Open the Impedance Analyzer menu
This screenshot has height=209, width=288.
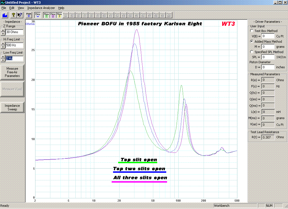click(41, 8)
